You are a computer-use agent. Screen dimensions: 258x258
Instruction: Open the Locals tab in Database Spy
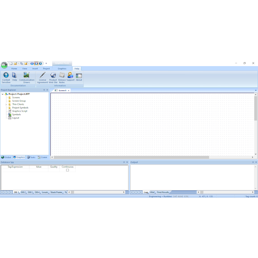click(45, 192)
